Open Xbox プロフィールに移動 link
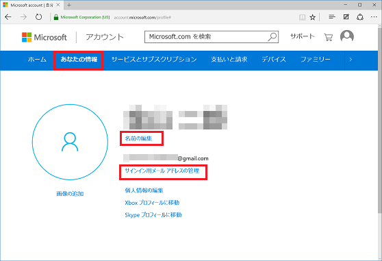Screen dimensions: 382x261 click(x=152, y=203)
